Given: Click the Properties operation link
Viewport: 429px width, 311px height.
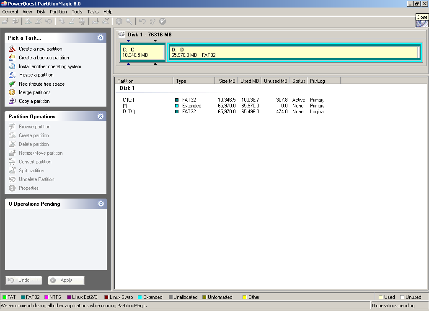Looking at the screenshot, I should coord(29,188).
